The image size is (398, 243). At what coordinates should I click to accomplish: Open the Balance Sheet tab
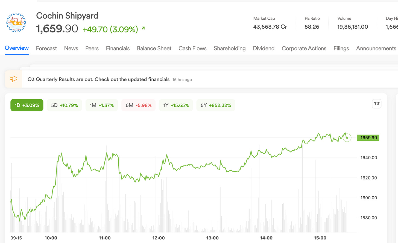[154, 48]
